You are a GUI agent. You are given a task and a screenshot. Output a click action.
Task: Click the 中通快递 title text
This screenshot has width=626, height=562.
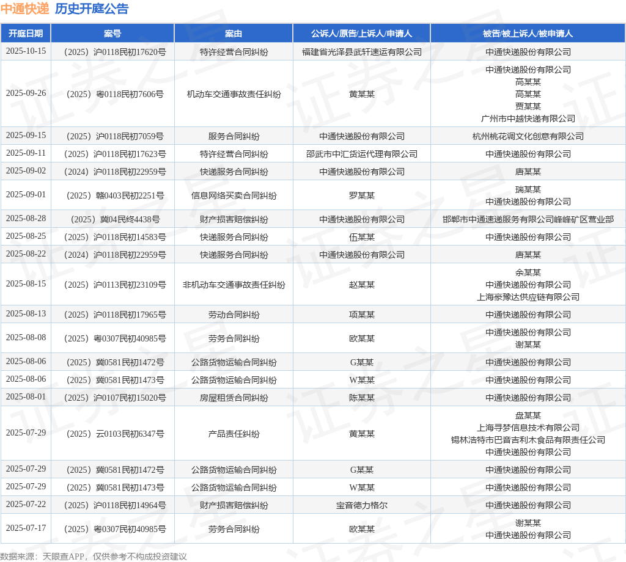(24, 9)
